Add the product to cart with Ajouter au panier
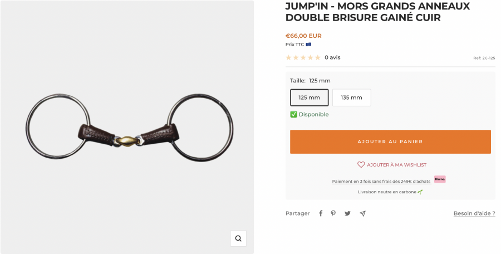 click(x=390, y=141)
